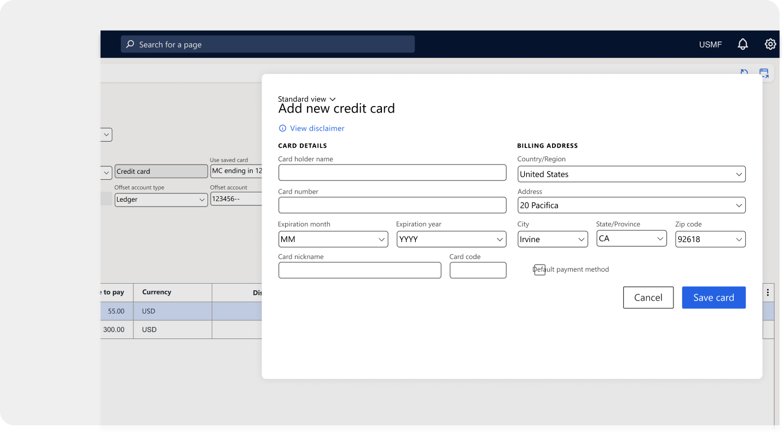Screen dimensions: 784x434
Task: Open the Address dropdown showing 20 Pacifica
Action: coord(631,206)
